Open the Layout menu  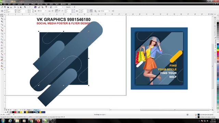pyautogui.click(x=20, y=4)
